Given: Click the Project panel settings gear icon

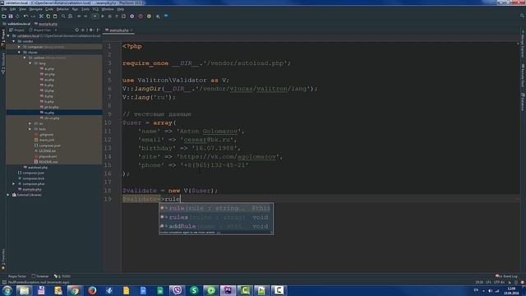Looking at the screenshot, I should (x=91, y=30).
